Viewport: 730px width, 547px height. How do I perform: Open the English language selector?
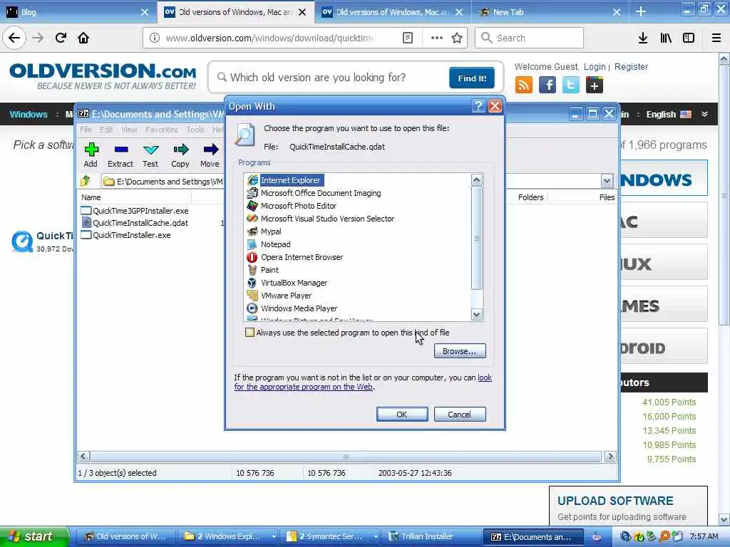click(669, 115)
